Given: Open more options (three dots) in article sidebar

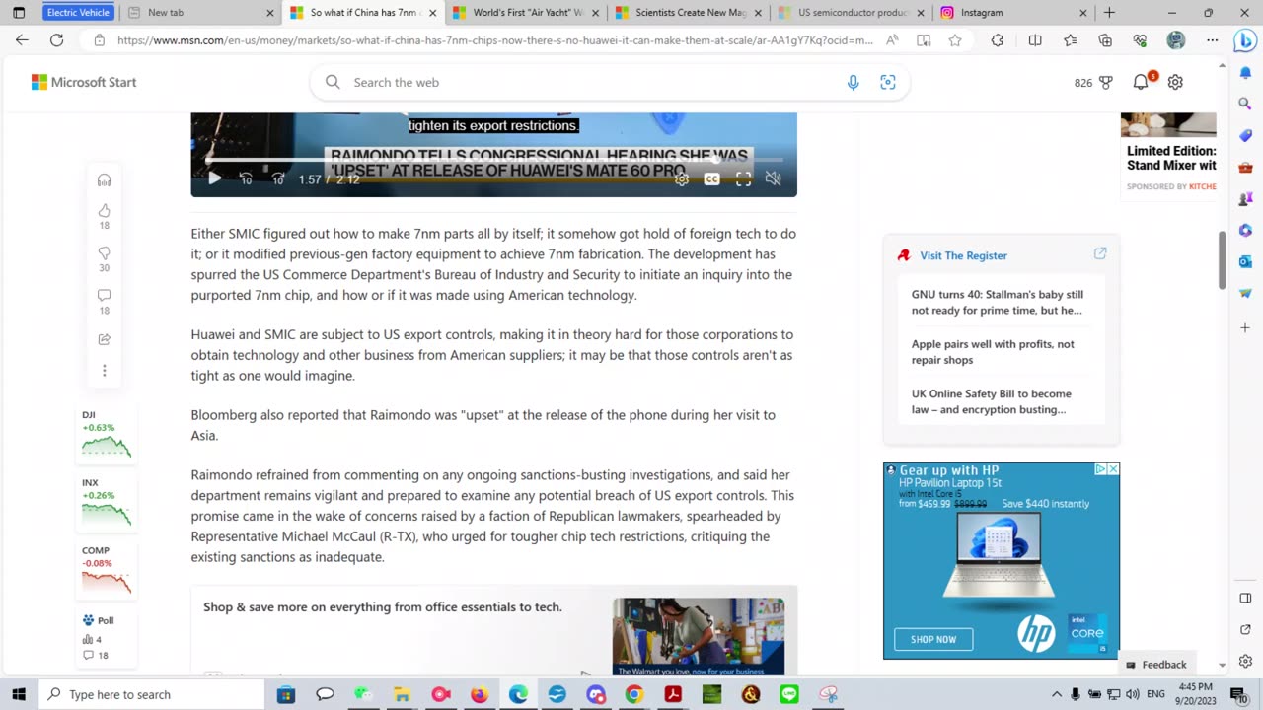Looking at the screenshot, I should click(104, 371).
